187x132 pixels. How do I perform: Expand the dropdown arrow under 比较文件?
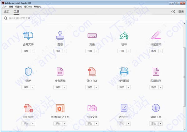tap(97, 124)
